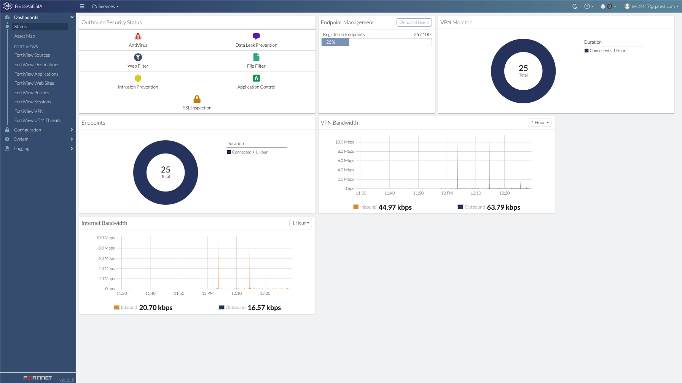Open the notifications bell
Viewport: 682px width, 383px height.
[x=603, y=6]
